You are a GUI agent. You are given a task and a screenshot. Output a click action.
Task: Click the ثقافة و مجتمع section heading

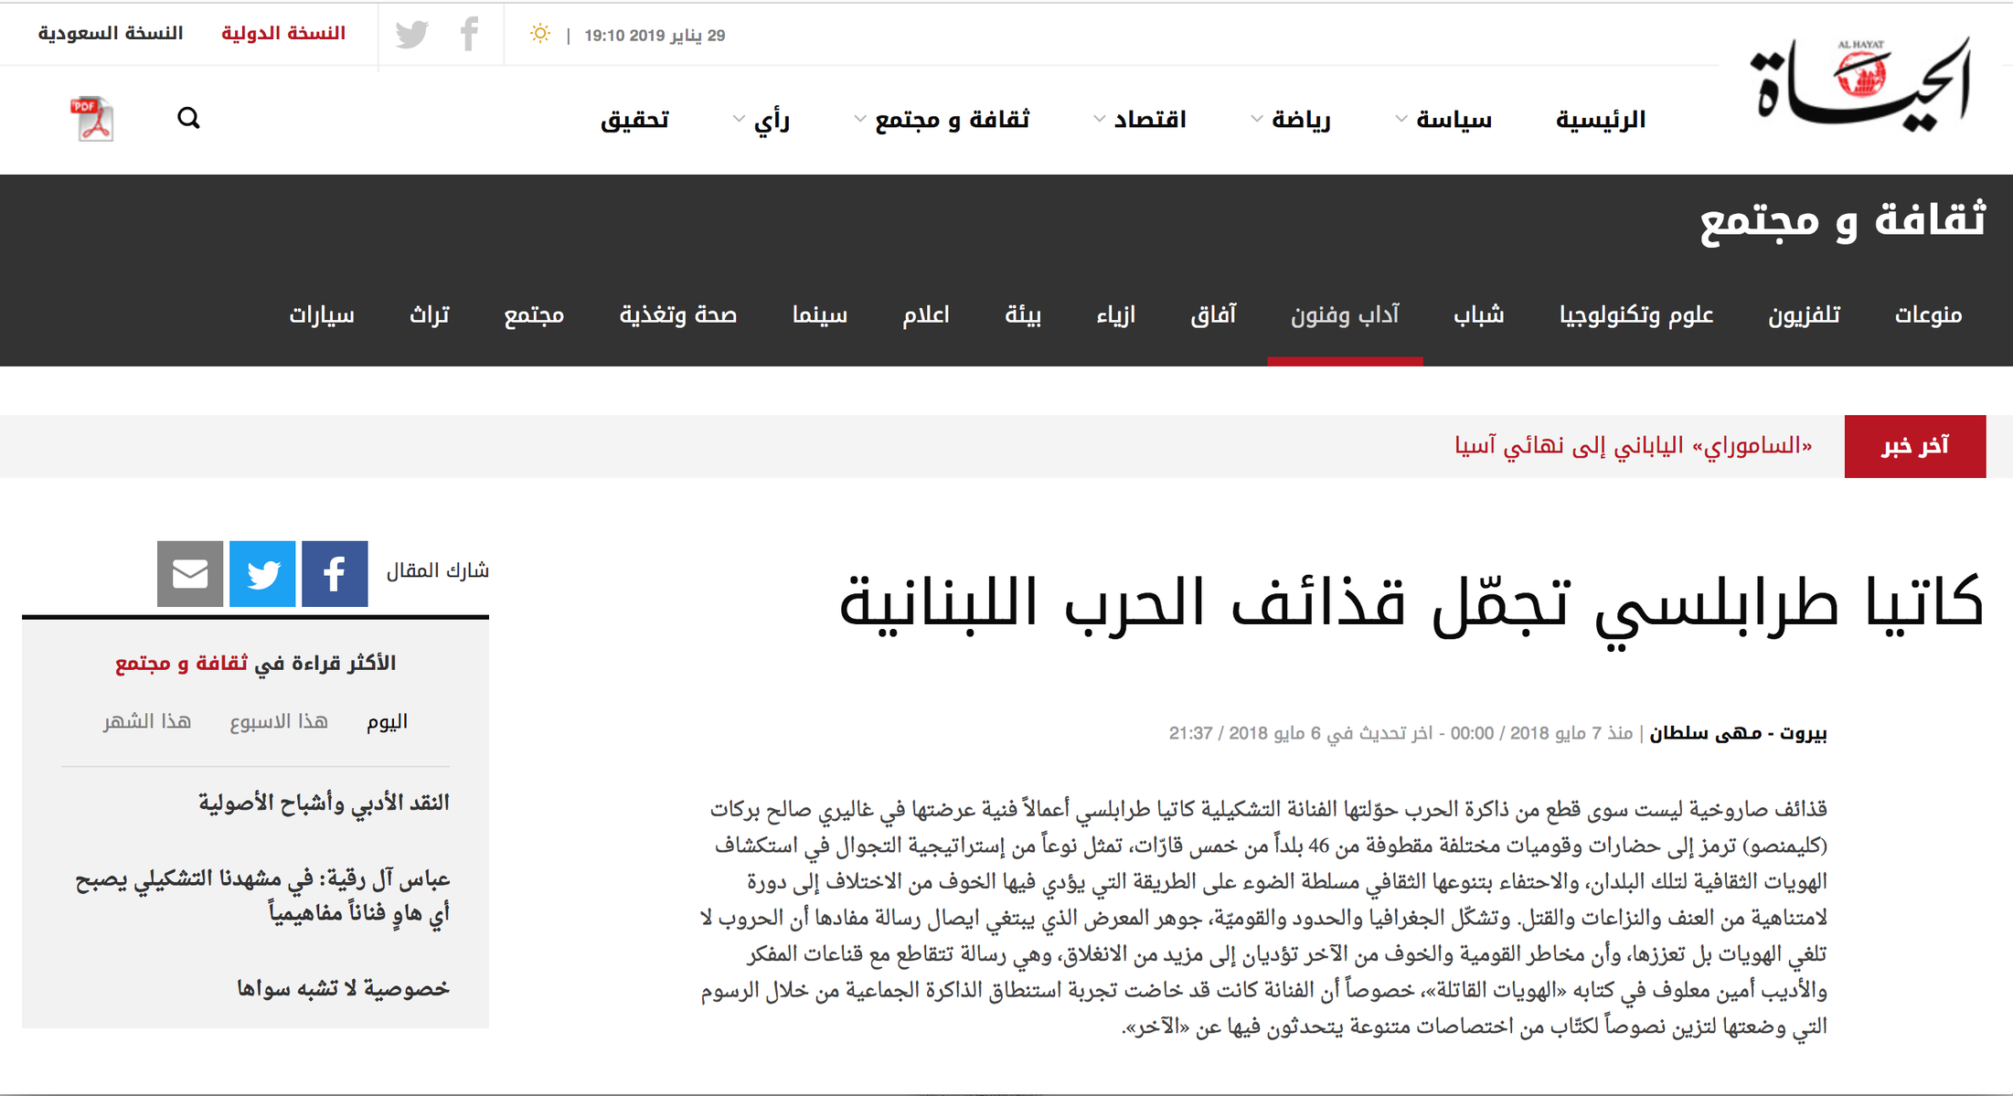[x=1843, y=221]
